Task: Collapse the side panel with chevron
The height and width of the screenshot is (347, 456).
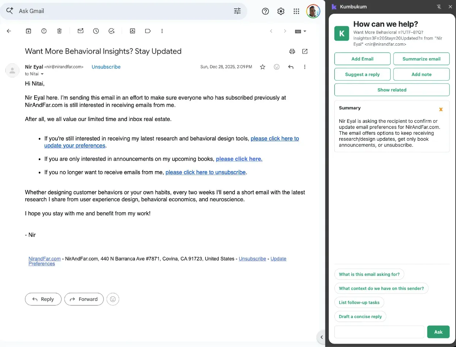Action: tap(321, 337)
